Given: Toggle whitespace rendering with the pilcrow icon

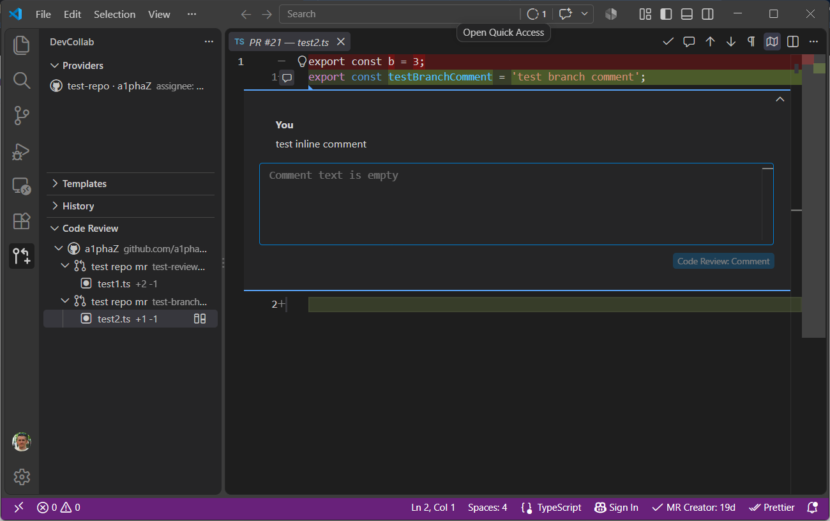Looking at the screenshot, I should point(751,42).
